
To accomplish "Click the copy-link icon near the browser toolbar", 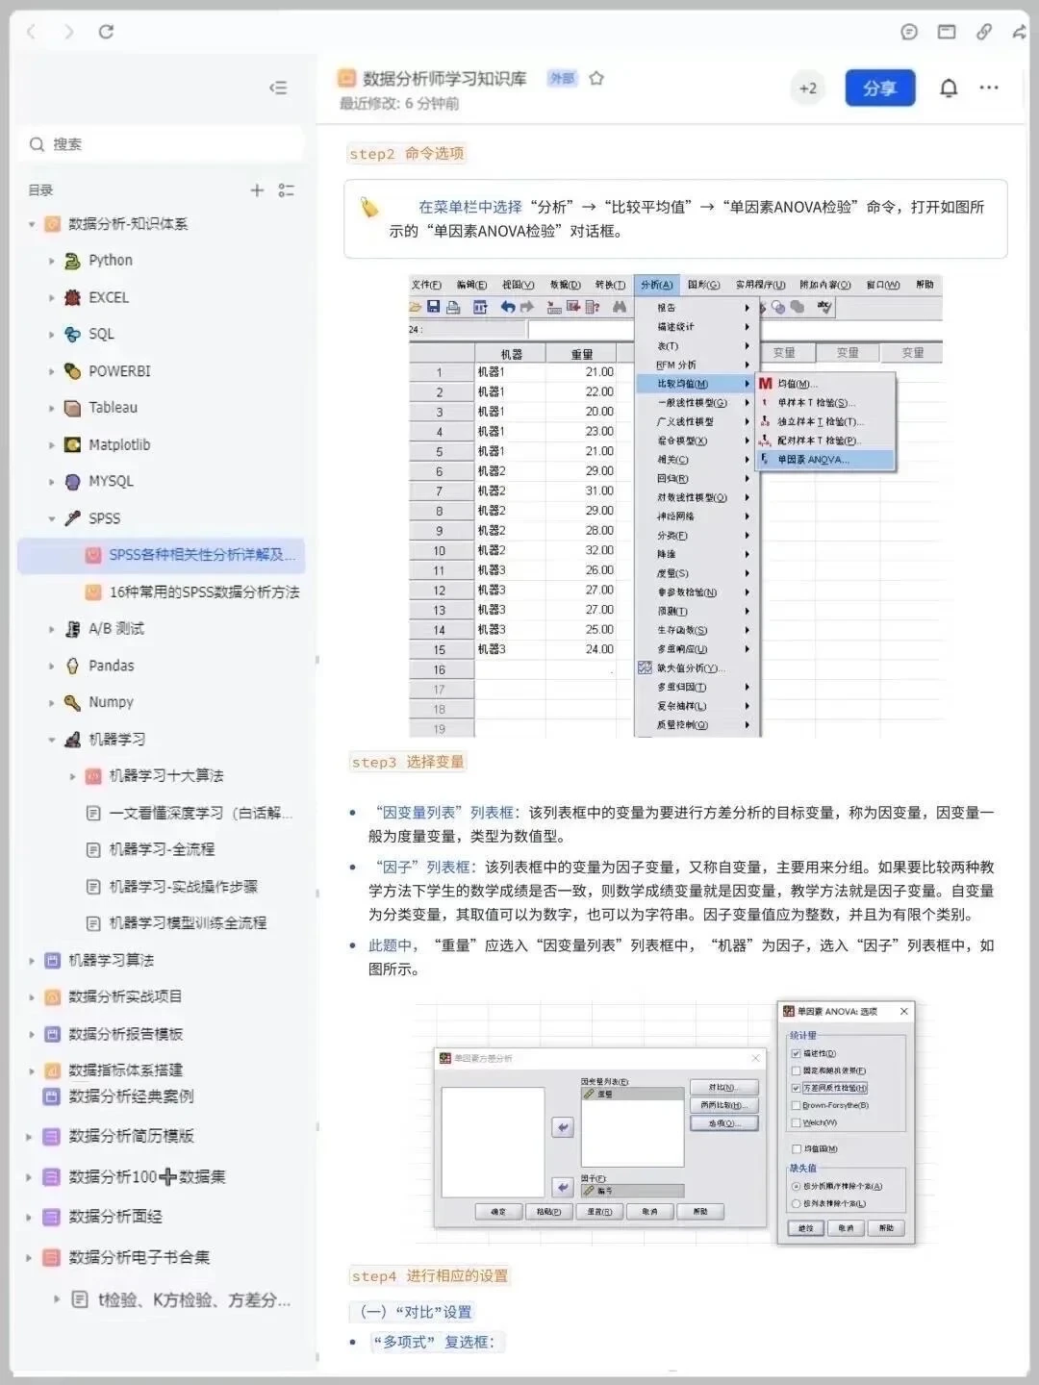I will (x=983, y=32).
